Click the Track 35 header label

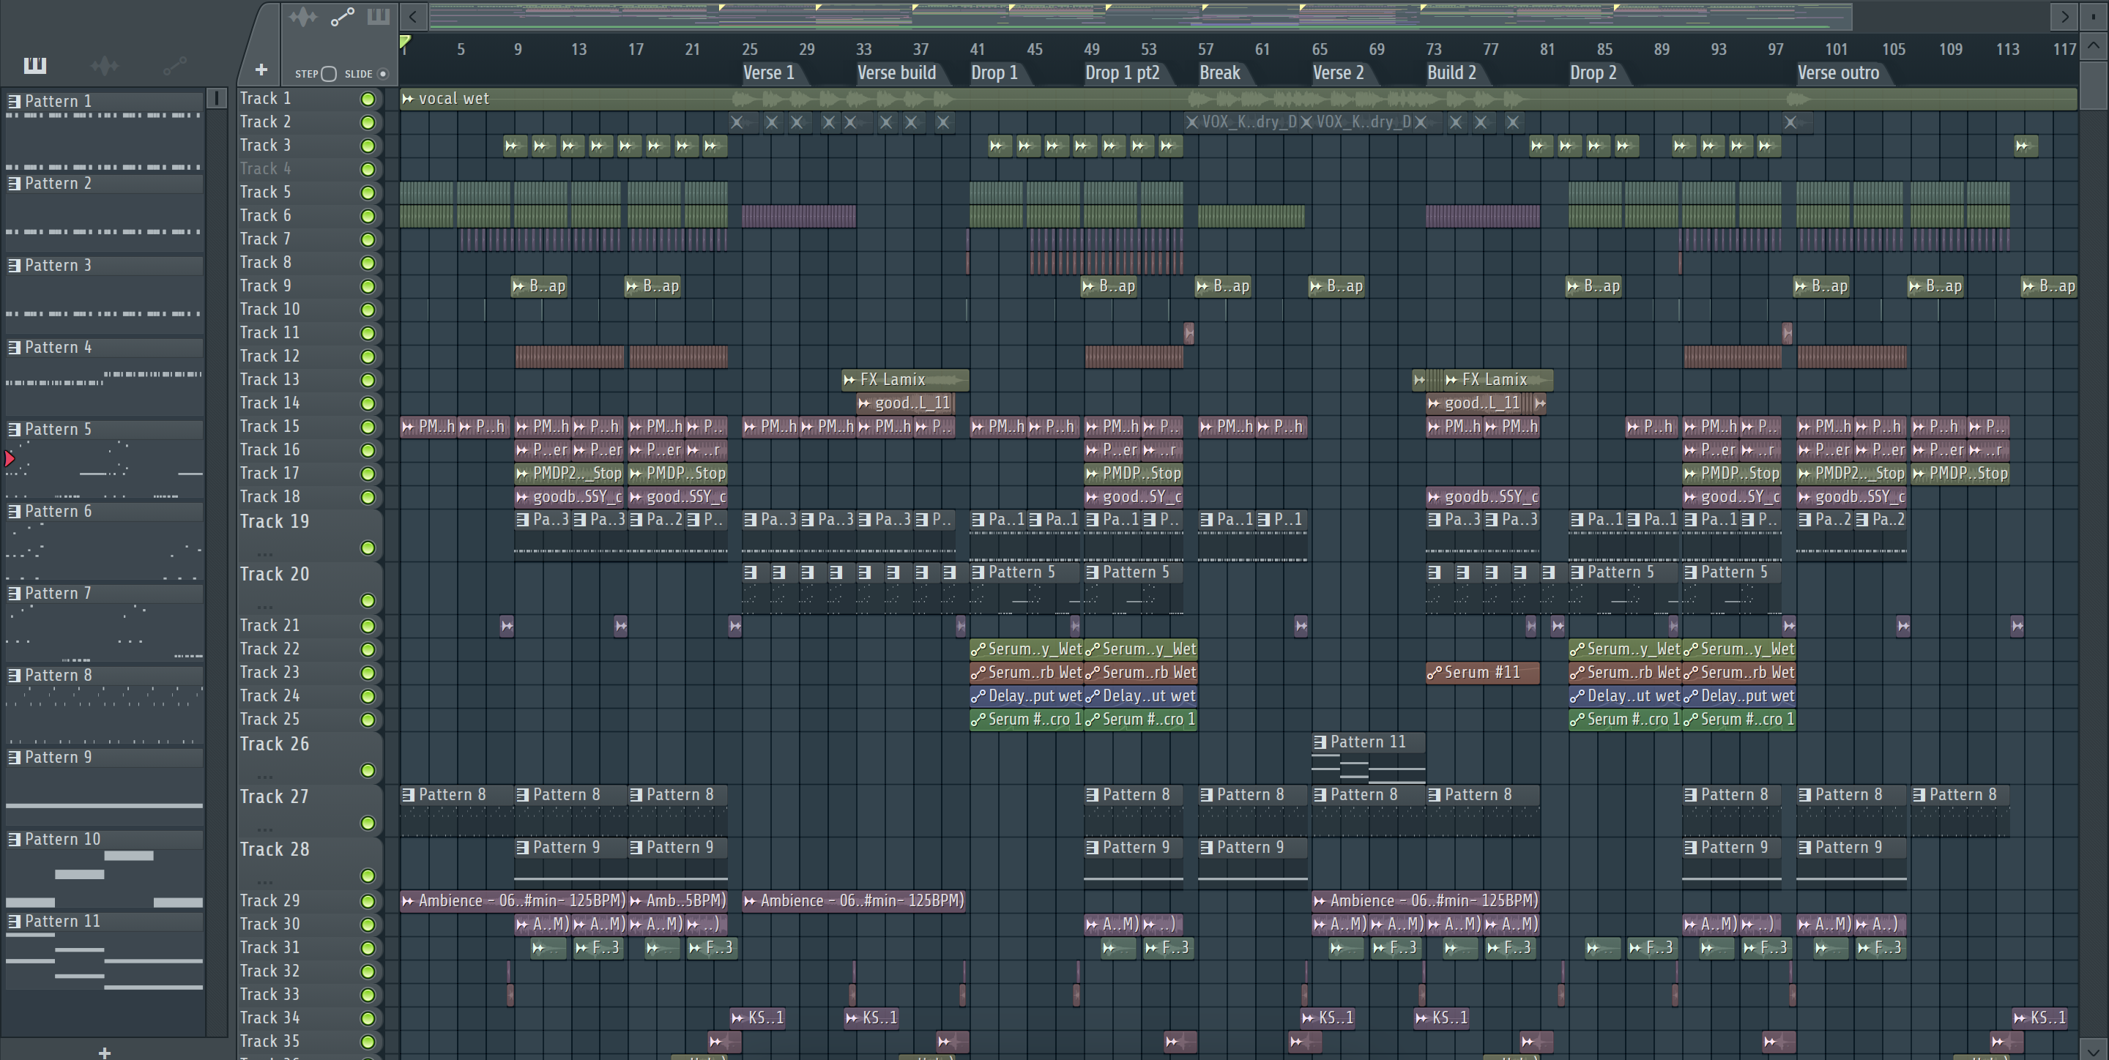pos(269,1041)
